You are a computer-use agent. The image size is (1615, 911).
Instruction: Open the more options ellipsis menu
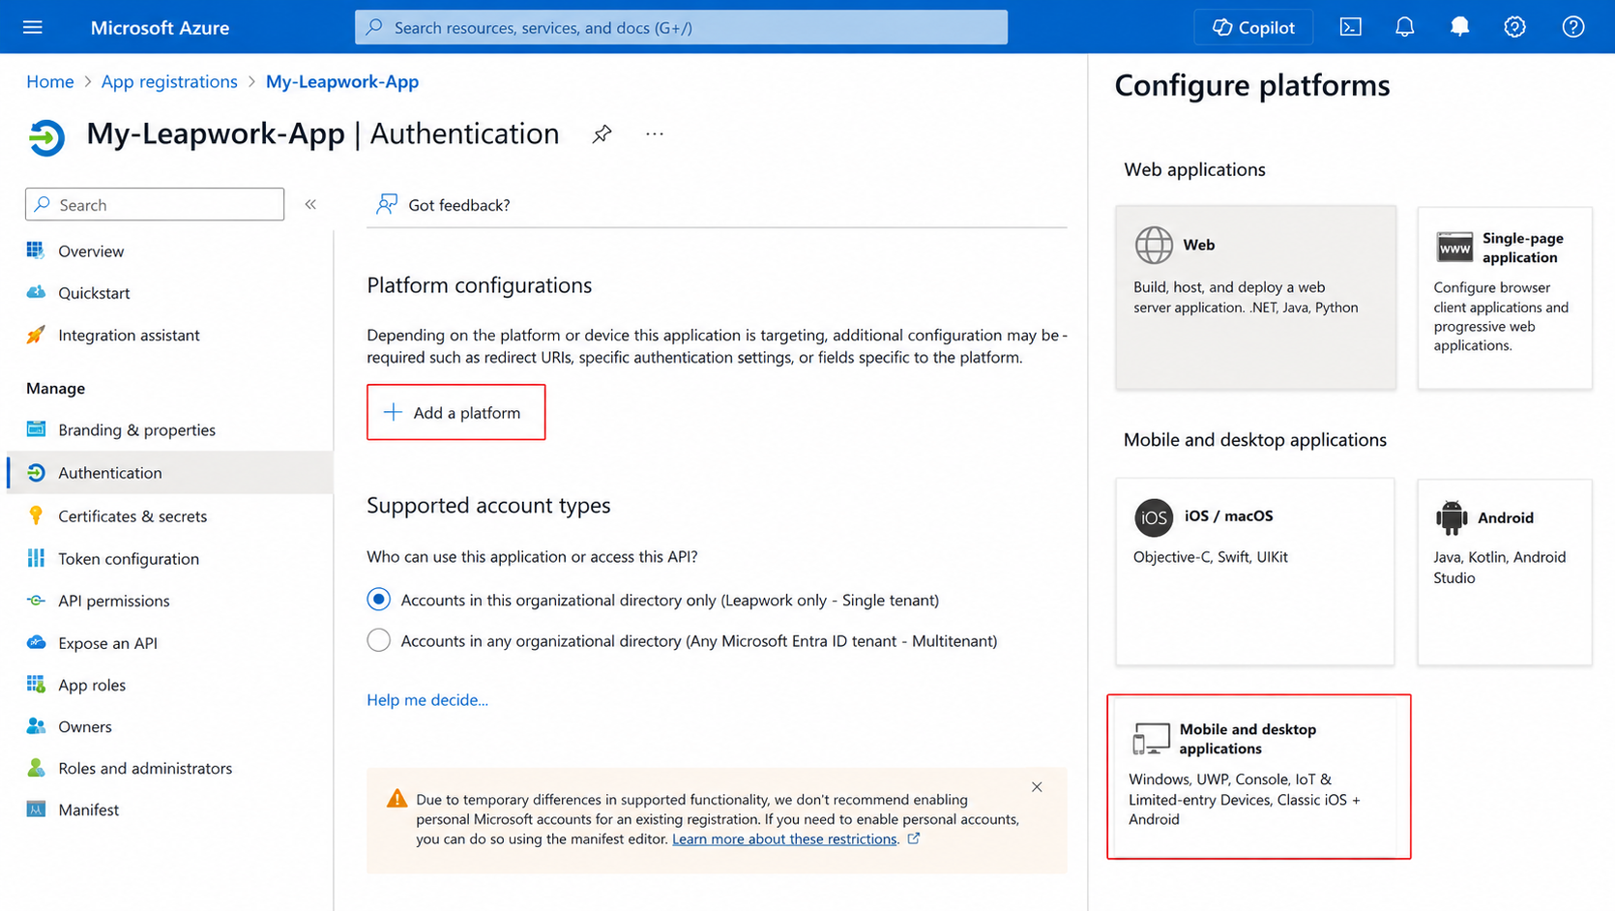click(x=655, y=134)
